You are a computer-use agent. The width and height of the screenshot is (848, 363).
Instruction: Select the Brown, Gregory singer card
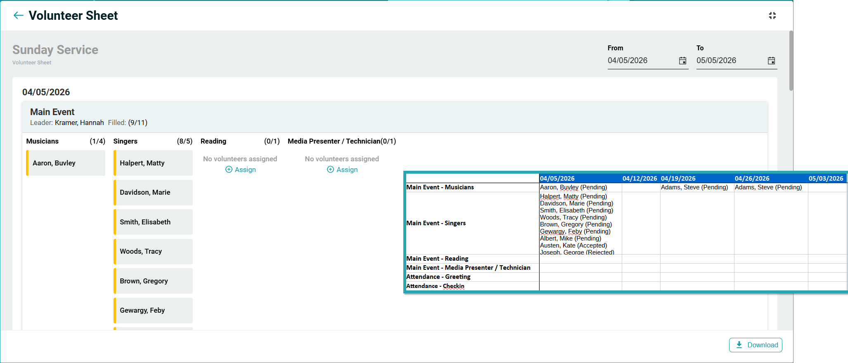click(x=153, y=281)
